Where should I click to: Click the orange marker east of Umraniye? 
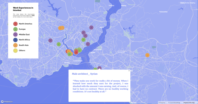click(x=147, y=55)
